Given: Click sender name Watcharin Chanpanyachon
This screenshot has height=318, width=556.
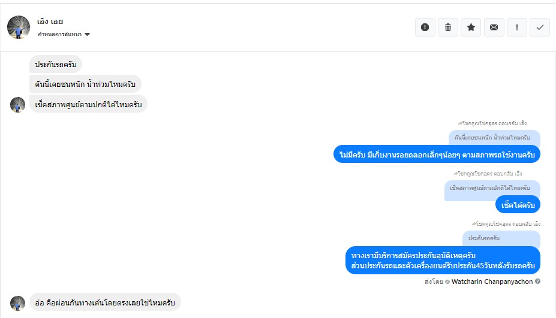Looking at the screenshot, I should click(x=492, y=281).
